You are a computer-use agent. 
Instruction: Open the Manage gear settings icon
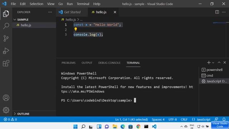(6, 110)
